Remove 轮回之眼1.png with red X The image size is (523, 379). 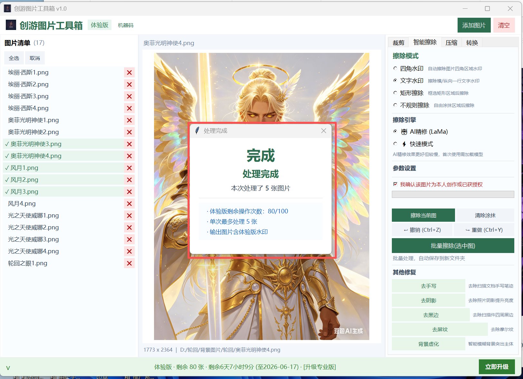click(x=129, y=263)
